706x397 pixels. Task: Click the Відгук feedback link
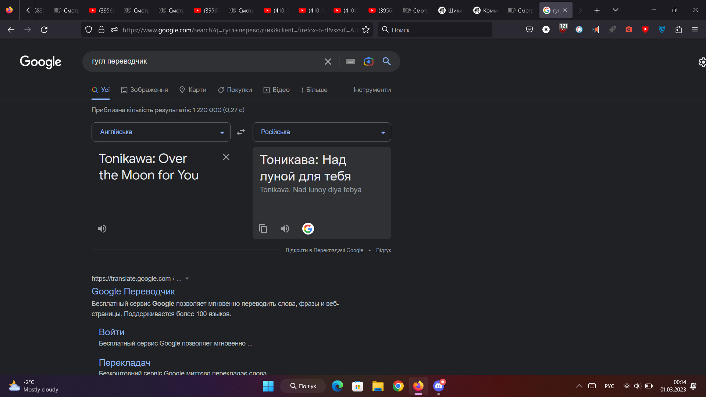click(x=384, y=250)
